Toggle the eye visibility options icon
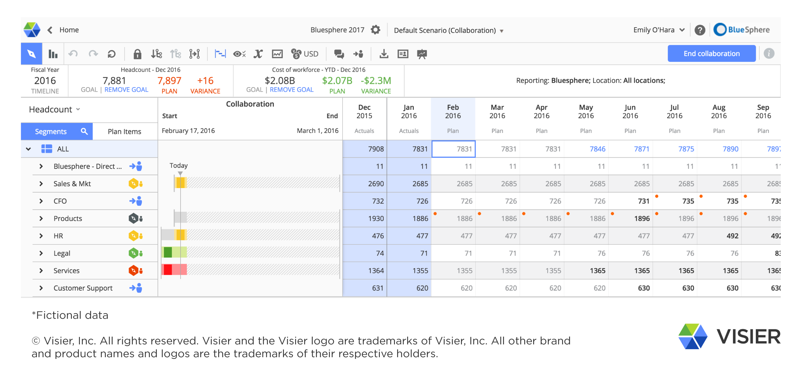802x379 pixels. tap(239, 54)
